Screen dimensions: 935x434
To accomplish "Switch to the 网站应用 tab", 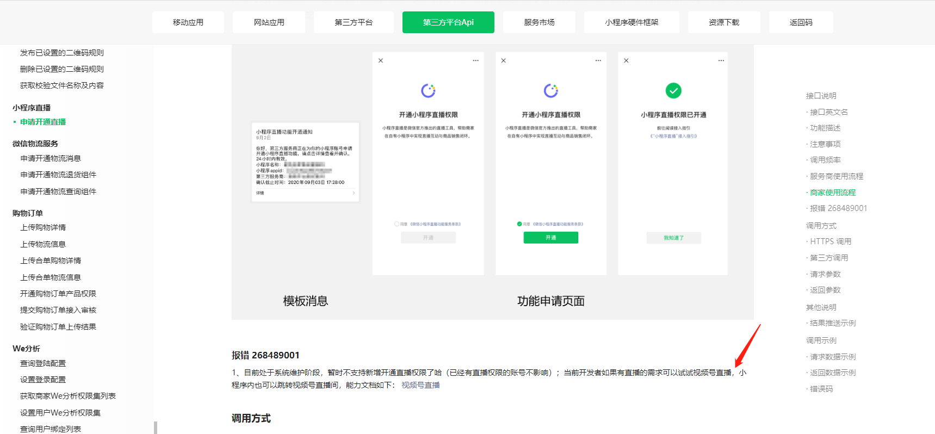I will [269, 22].
